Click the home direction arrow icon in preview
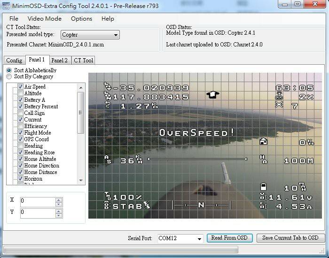The height and width of the screenshot is (258, 329). pos(213,94)
